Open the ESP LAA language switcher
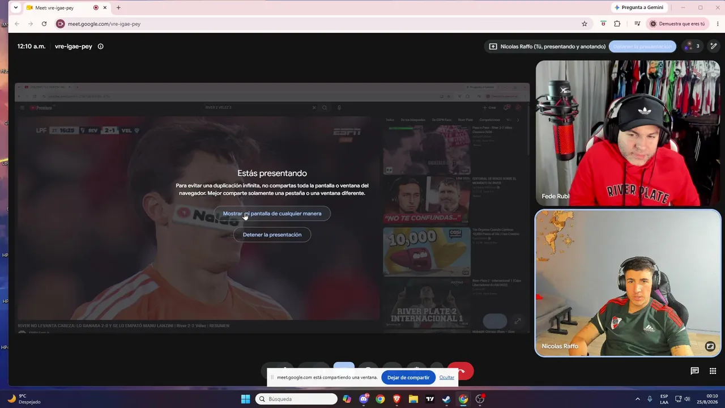Screen dimensions: 725x408 coord(664,399)
